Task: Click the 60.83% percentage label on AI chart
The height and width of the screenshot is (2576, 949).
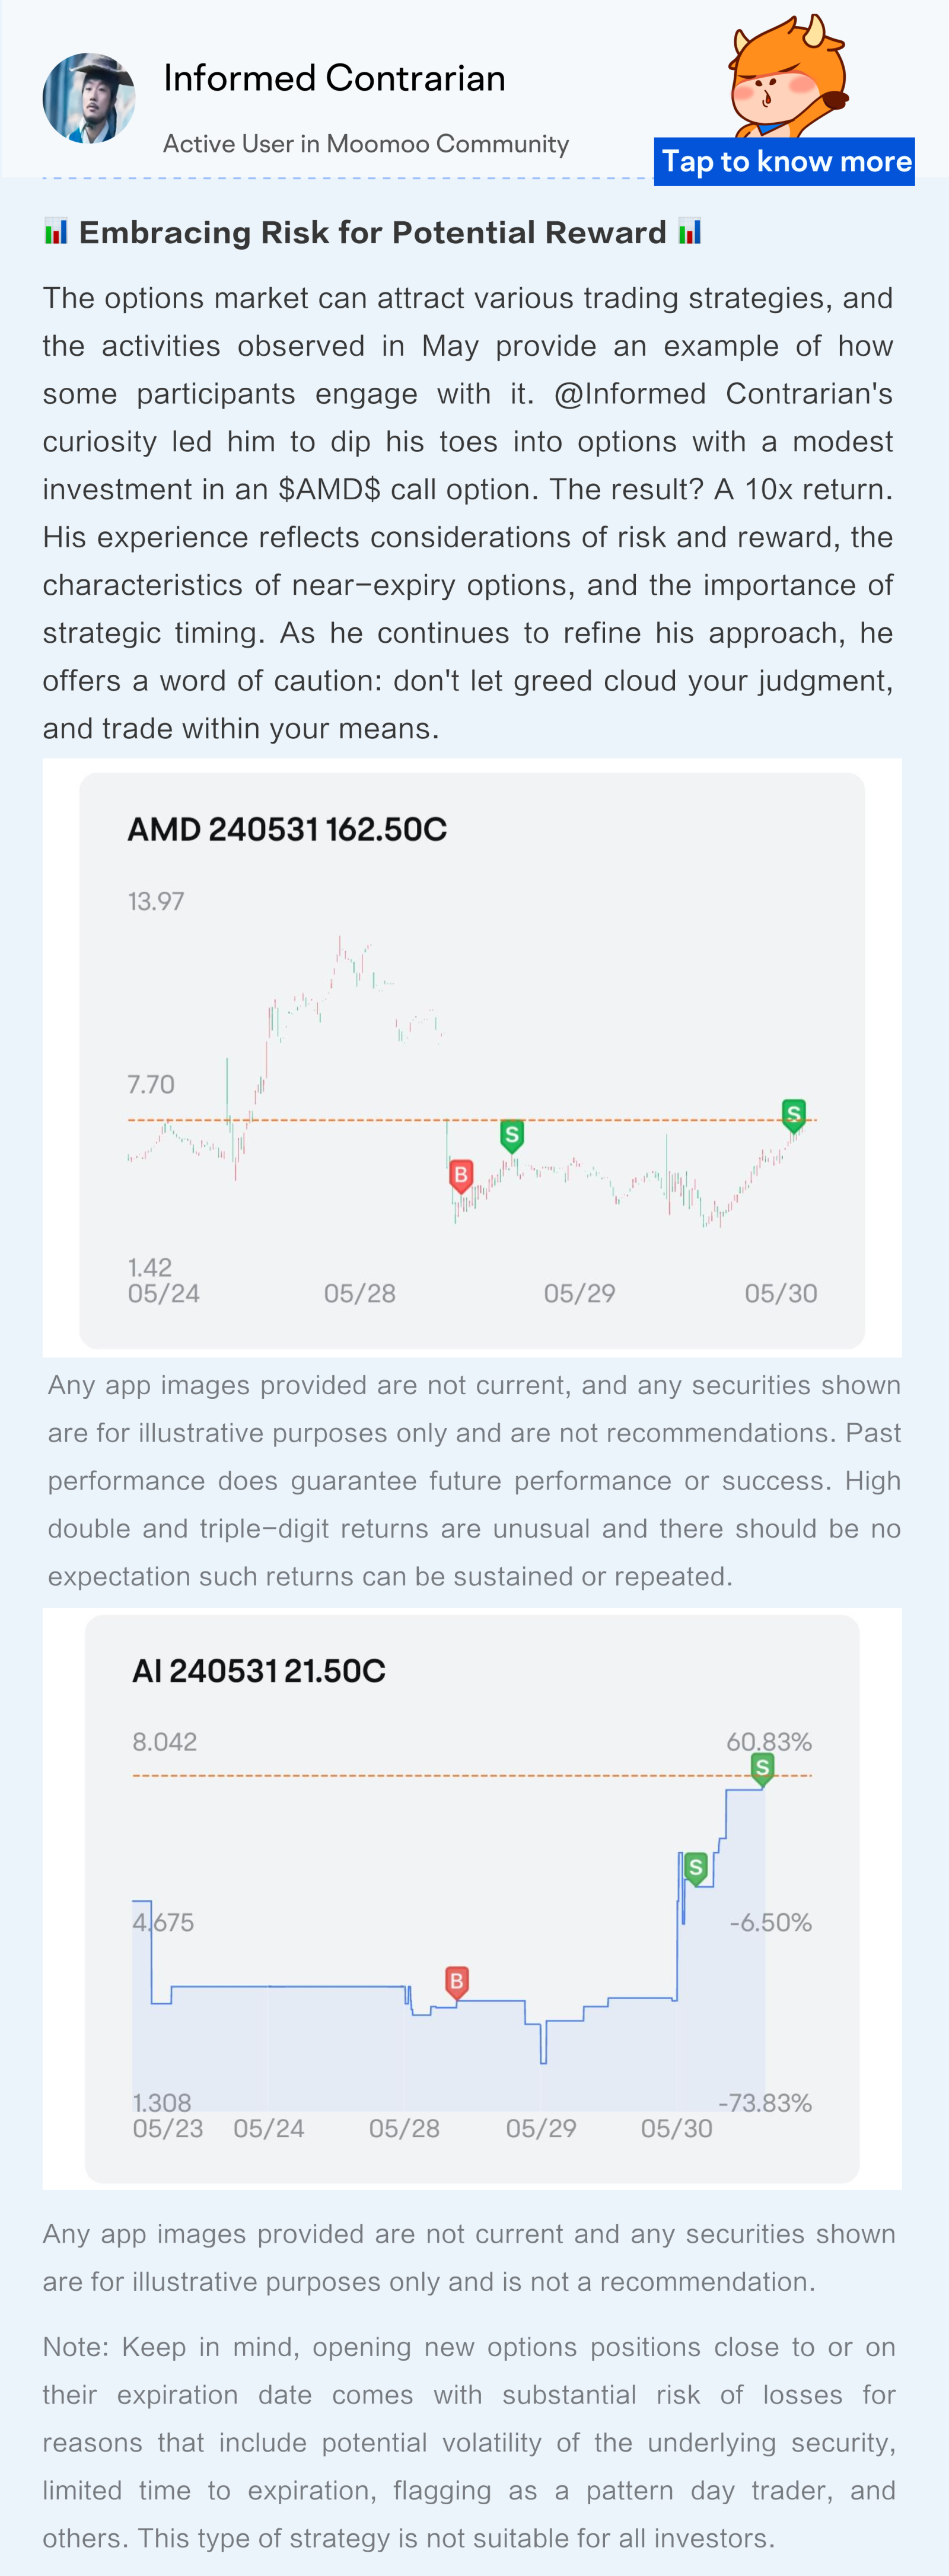Action: coord(769,1741)
